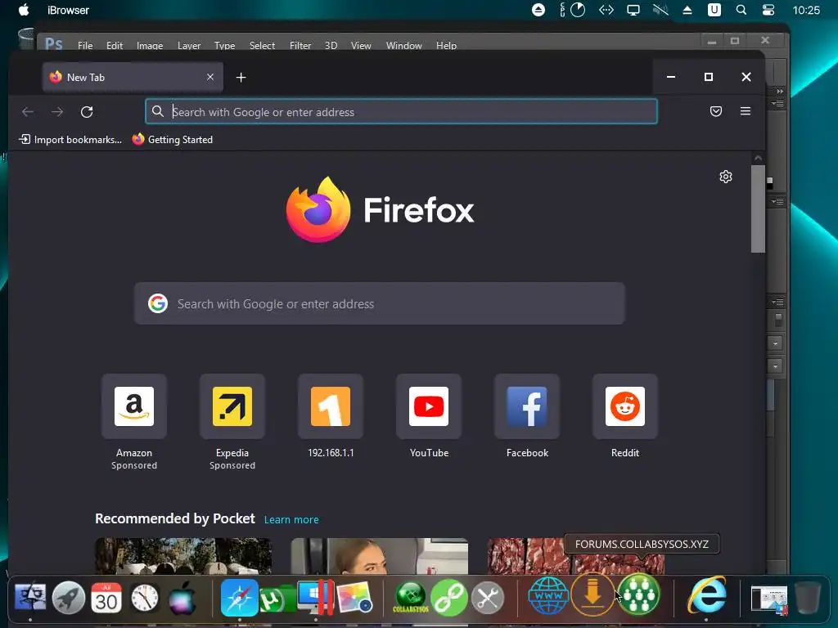
Task: Open Photoshop Image menu
Action: click(150, 46)
